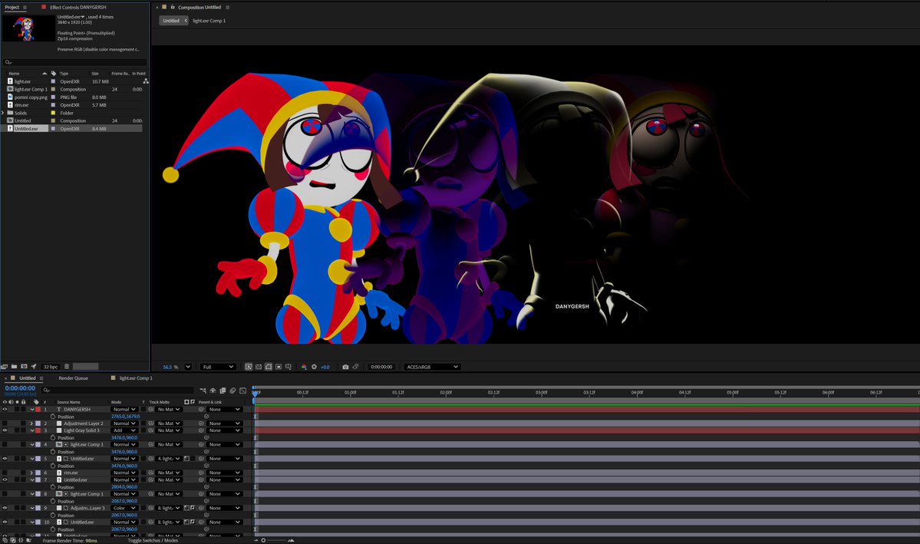Screen dimensions: 920x544
Task: Click light.exr Comp 1 breadcrumb in viewer
Action: (x=209, y=21)
